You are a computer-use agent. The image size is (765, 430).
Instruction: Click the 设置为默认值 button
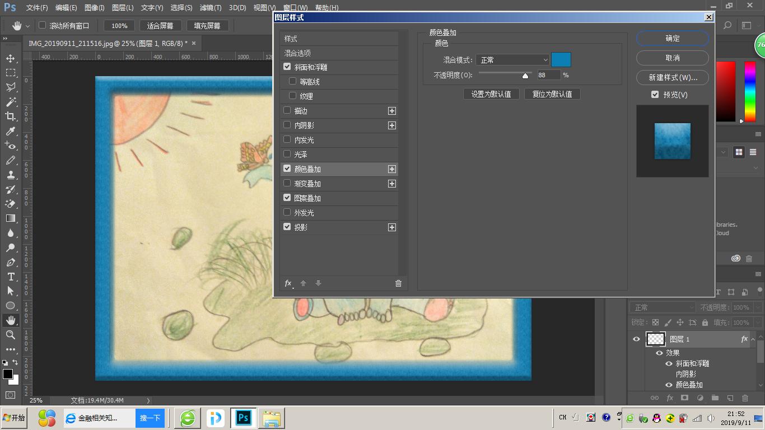(x=491, y=94)
